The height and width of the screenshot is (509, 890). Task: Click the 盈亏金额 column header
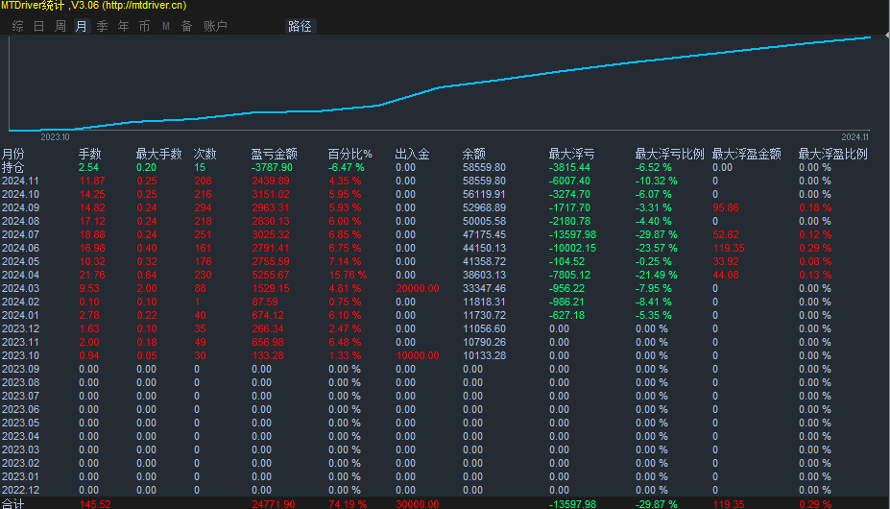coord(275,154)
